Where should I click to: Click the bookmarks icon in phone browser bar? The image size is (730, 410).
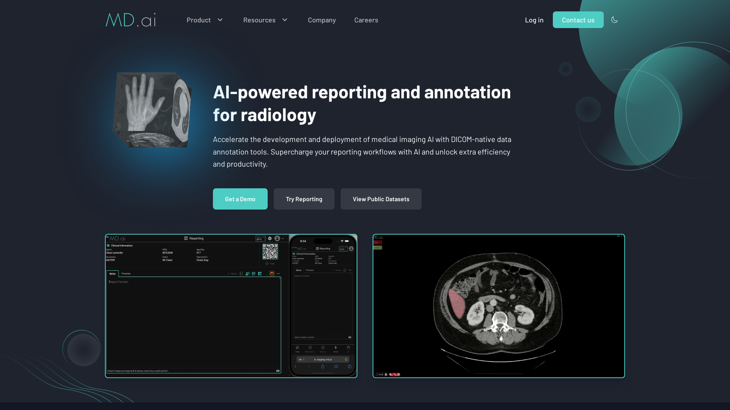point(336,367)
